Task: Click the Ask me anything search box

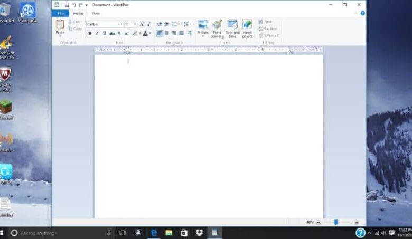Action: [x=62, y=233]
